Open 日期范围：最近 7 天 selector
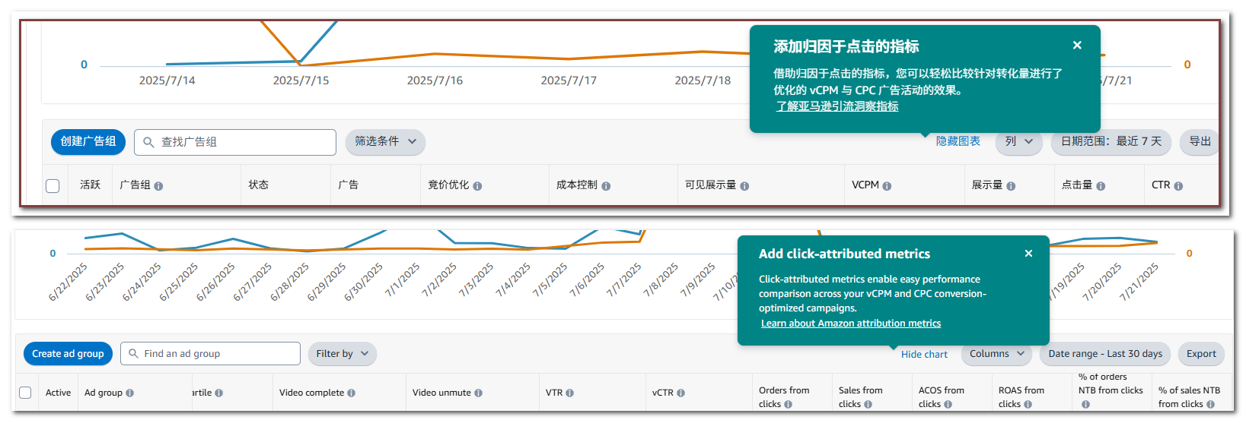The image size is (1246, 423). 1111,142
